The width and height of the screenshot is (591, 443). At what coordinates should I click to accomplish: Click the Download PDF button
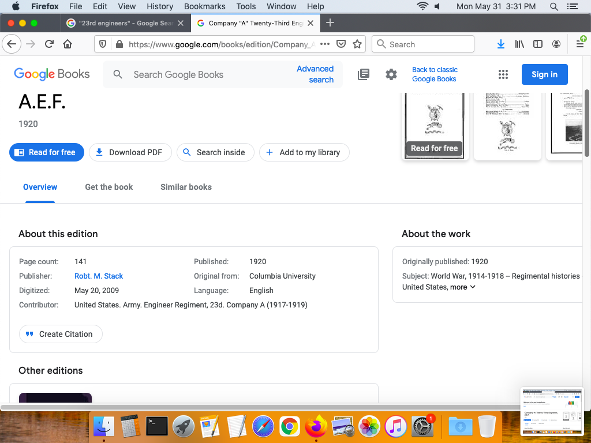130,152
